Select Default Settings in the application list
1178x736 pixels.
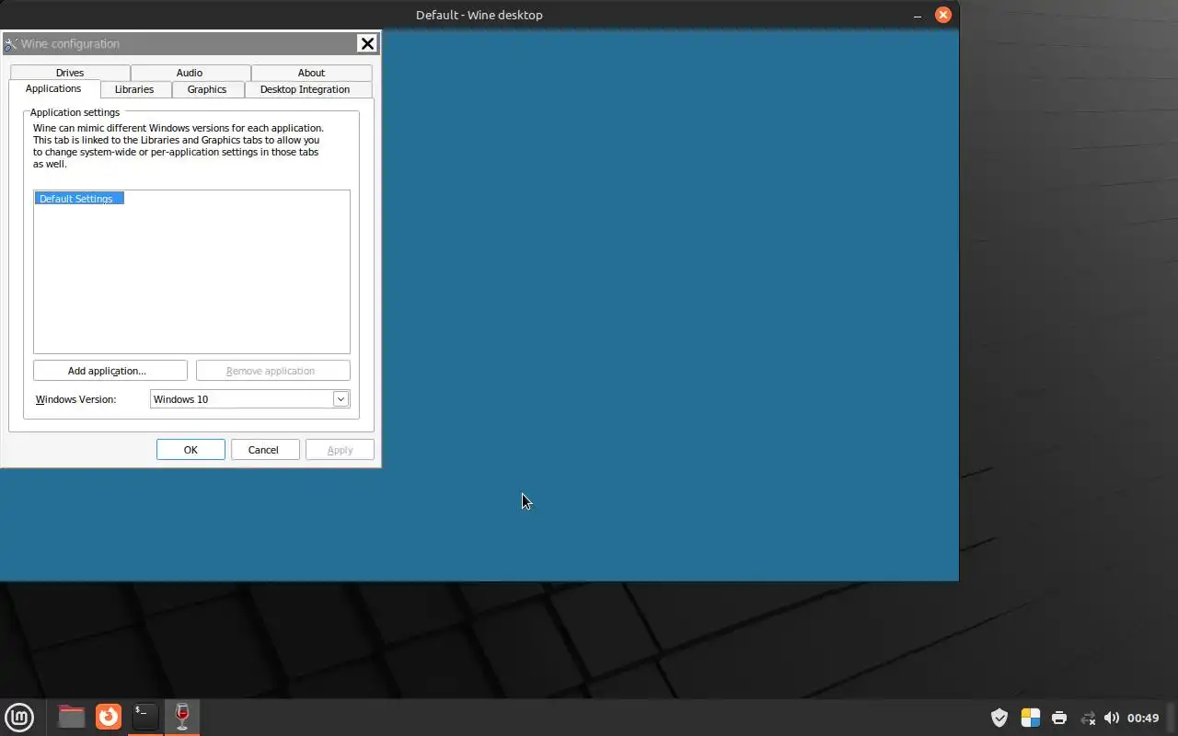tap(78, 199)
